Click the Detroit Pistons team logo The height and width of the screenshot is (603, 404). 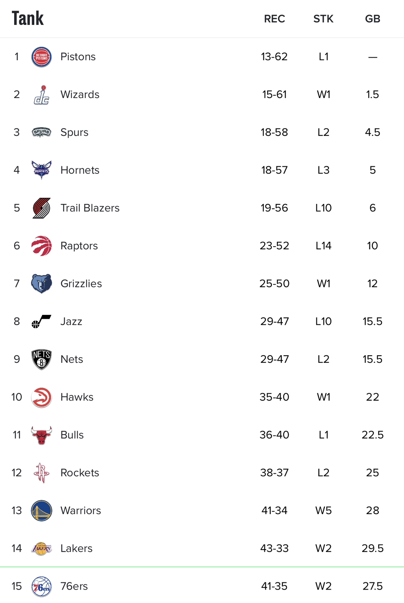point(41,57)
